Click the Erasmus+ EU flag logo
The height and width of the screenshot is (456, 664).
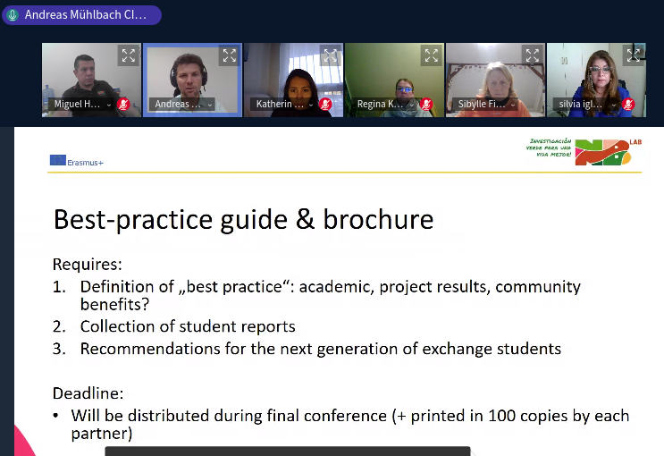[x=57, y=160]
